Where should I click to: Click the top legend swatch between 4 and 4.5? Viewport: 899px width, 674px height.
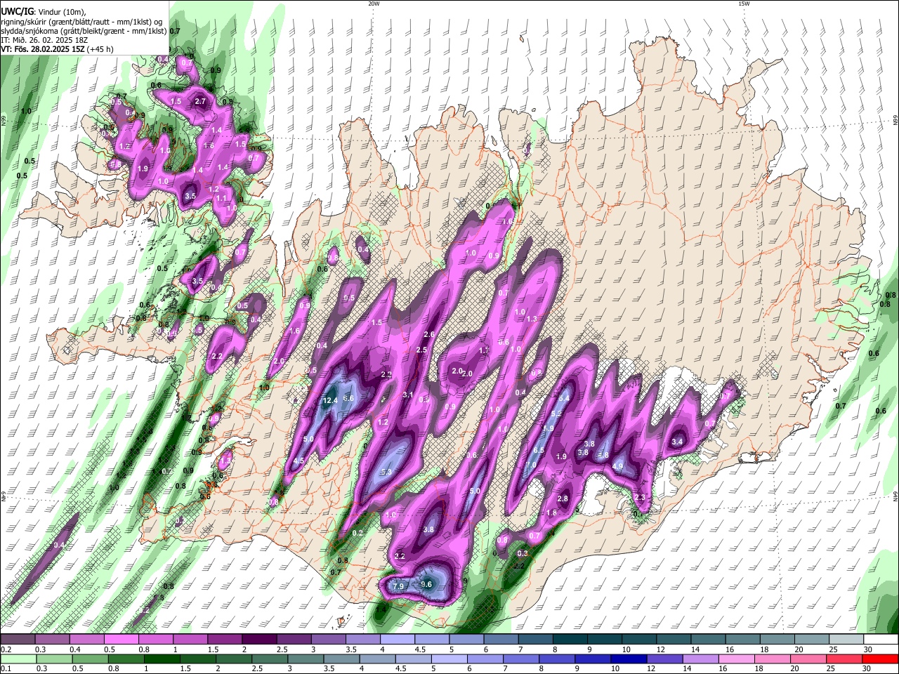point(398,640)
